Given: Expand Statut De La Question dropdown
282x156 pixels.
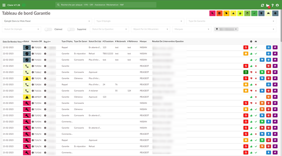Looking at the screenshot, I should pos(109,29).
